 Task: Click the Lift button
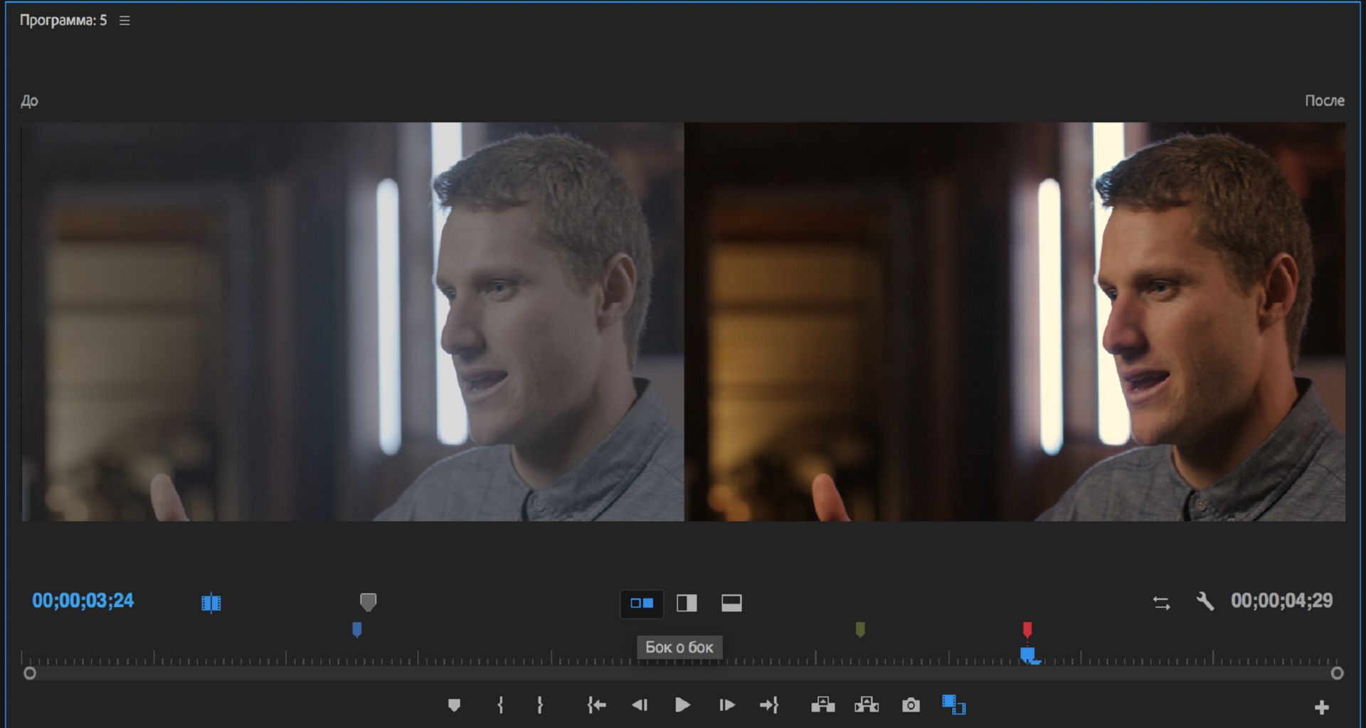823,705
